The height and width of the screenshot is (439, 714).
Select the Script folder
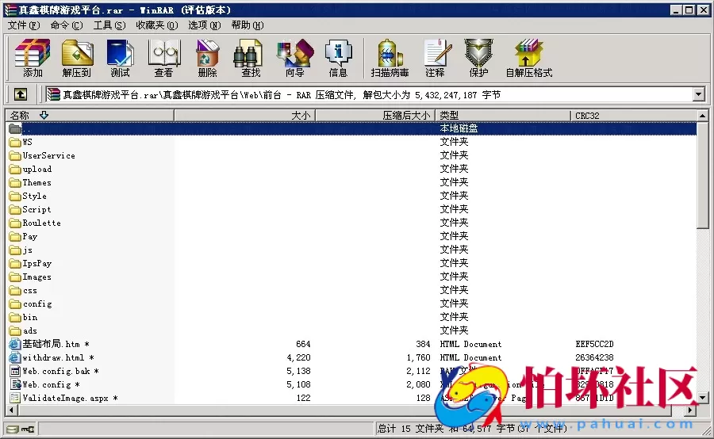pos(30,210)
